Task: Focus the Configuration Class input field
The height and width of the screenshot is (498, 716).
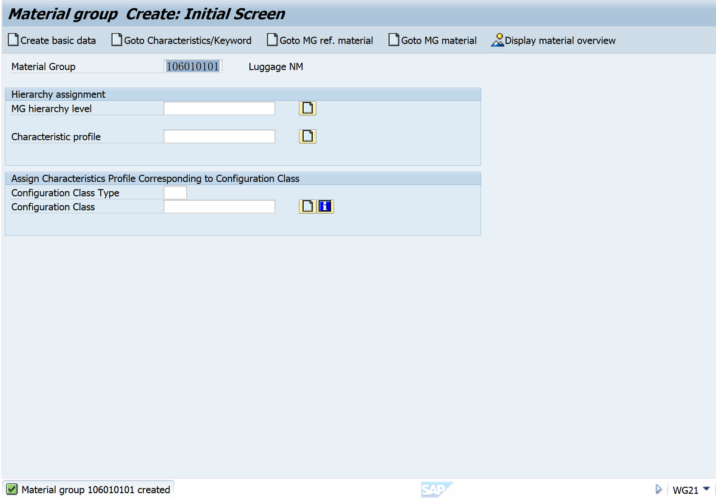Action: (220, 207)
